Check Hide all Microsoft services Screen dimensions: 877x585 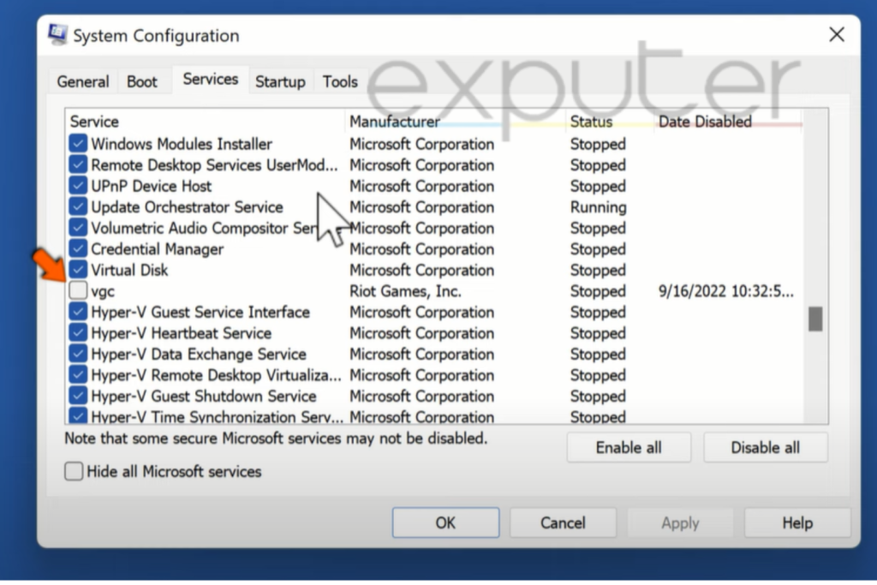point(74,471)
